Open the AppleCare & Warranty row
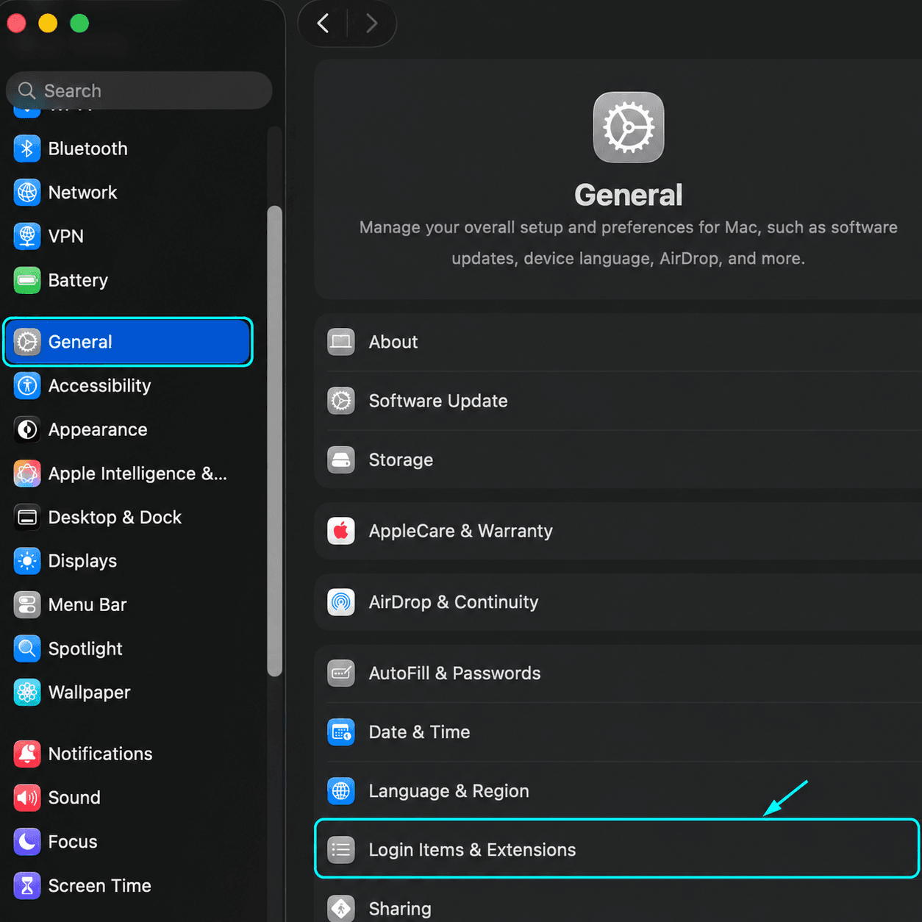922x922 pixels. click(618, 531)
